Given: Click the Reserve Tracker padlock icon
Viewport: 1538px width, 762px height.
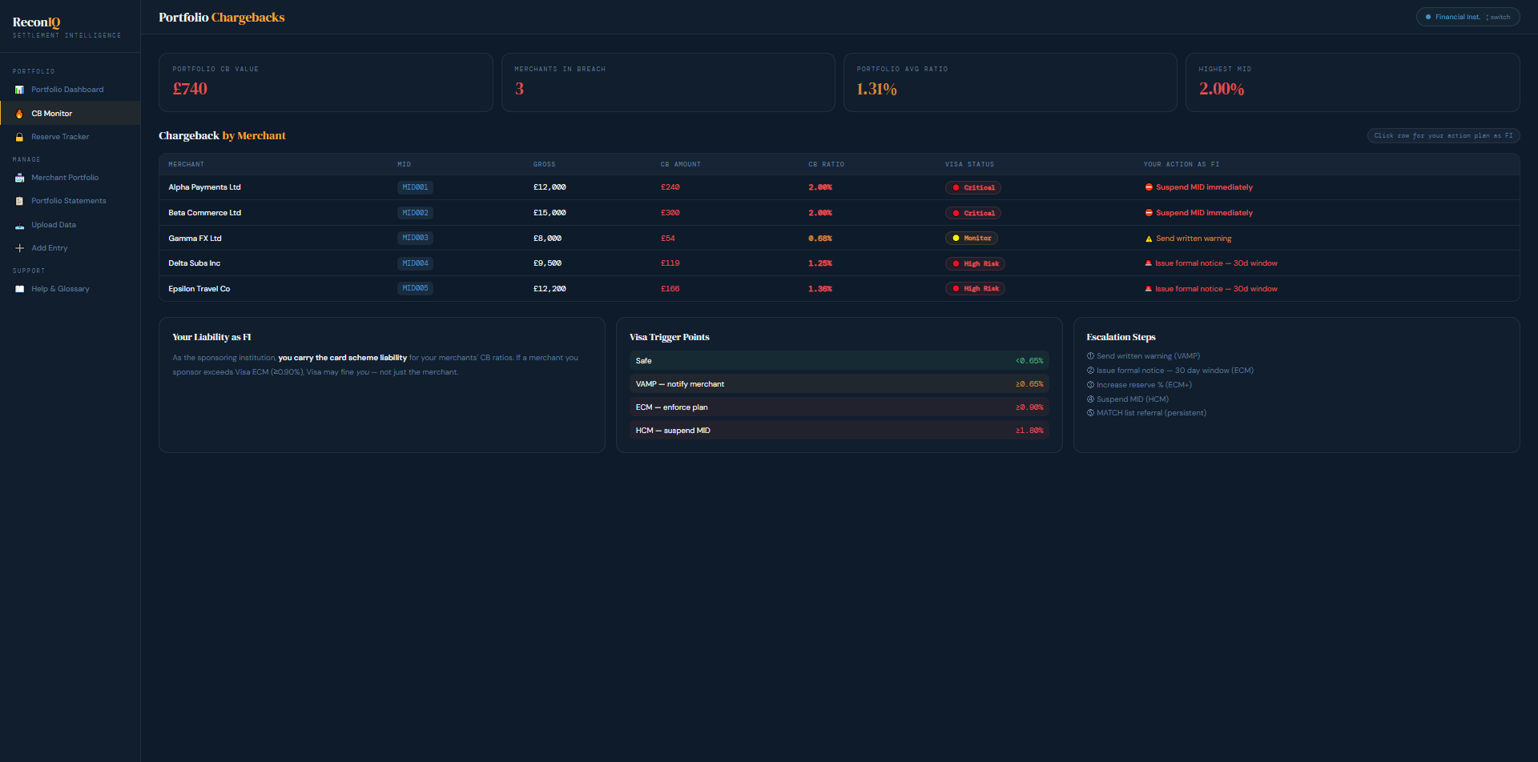Looking at the screenshot, I should click(19, 137).
